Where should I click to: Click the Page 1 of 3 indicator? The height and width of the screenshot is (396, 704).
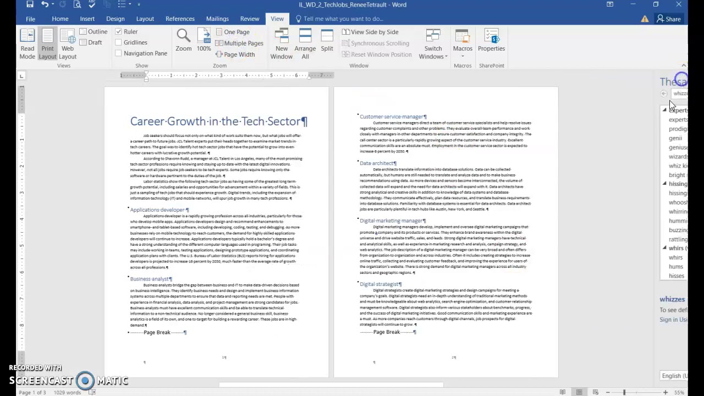tap(32, 392)
